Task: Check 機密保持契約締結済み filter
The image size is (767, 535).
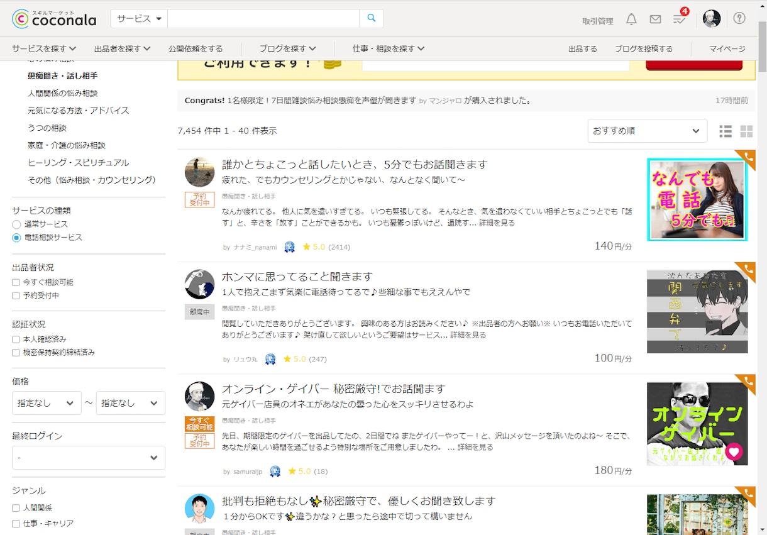Action: [x=16, y=353]
